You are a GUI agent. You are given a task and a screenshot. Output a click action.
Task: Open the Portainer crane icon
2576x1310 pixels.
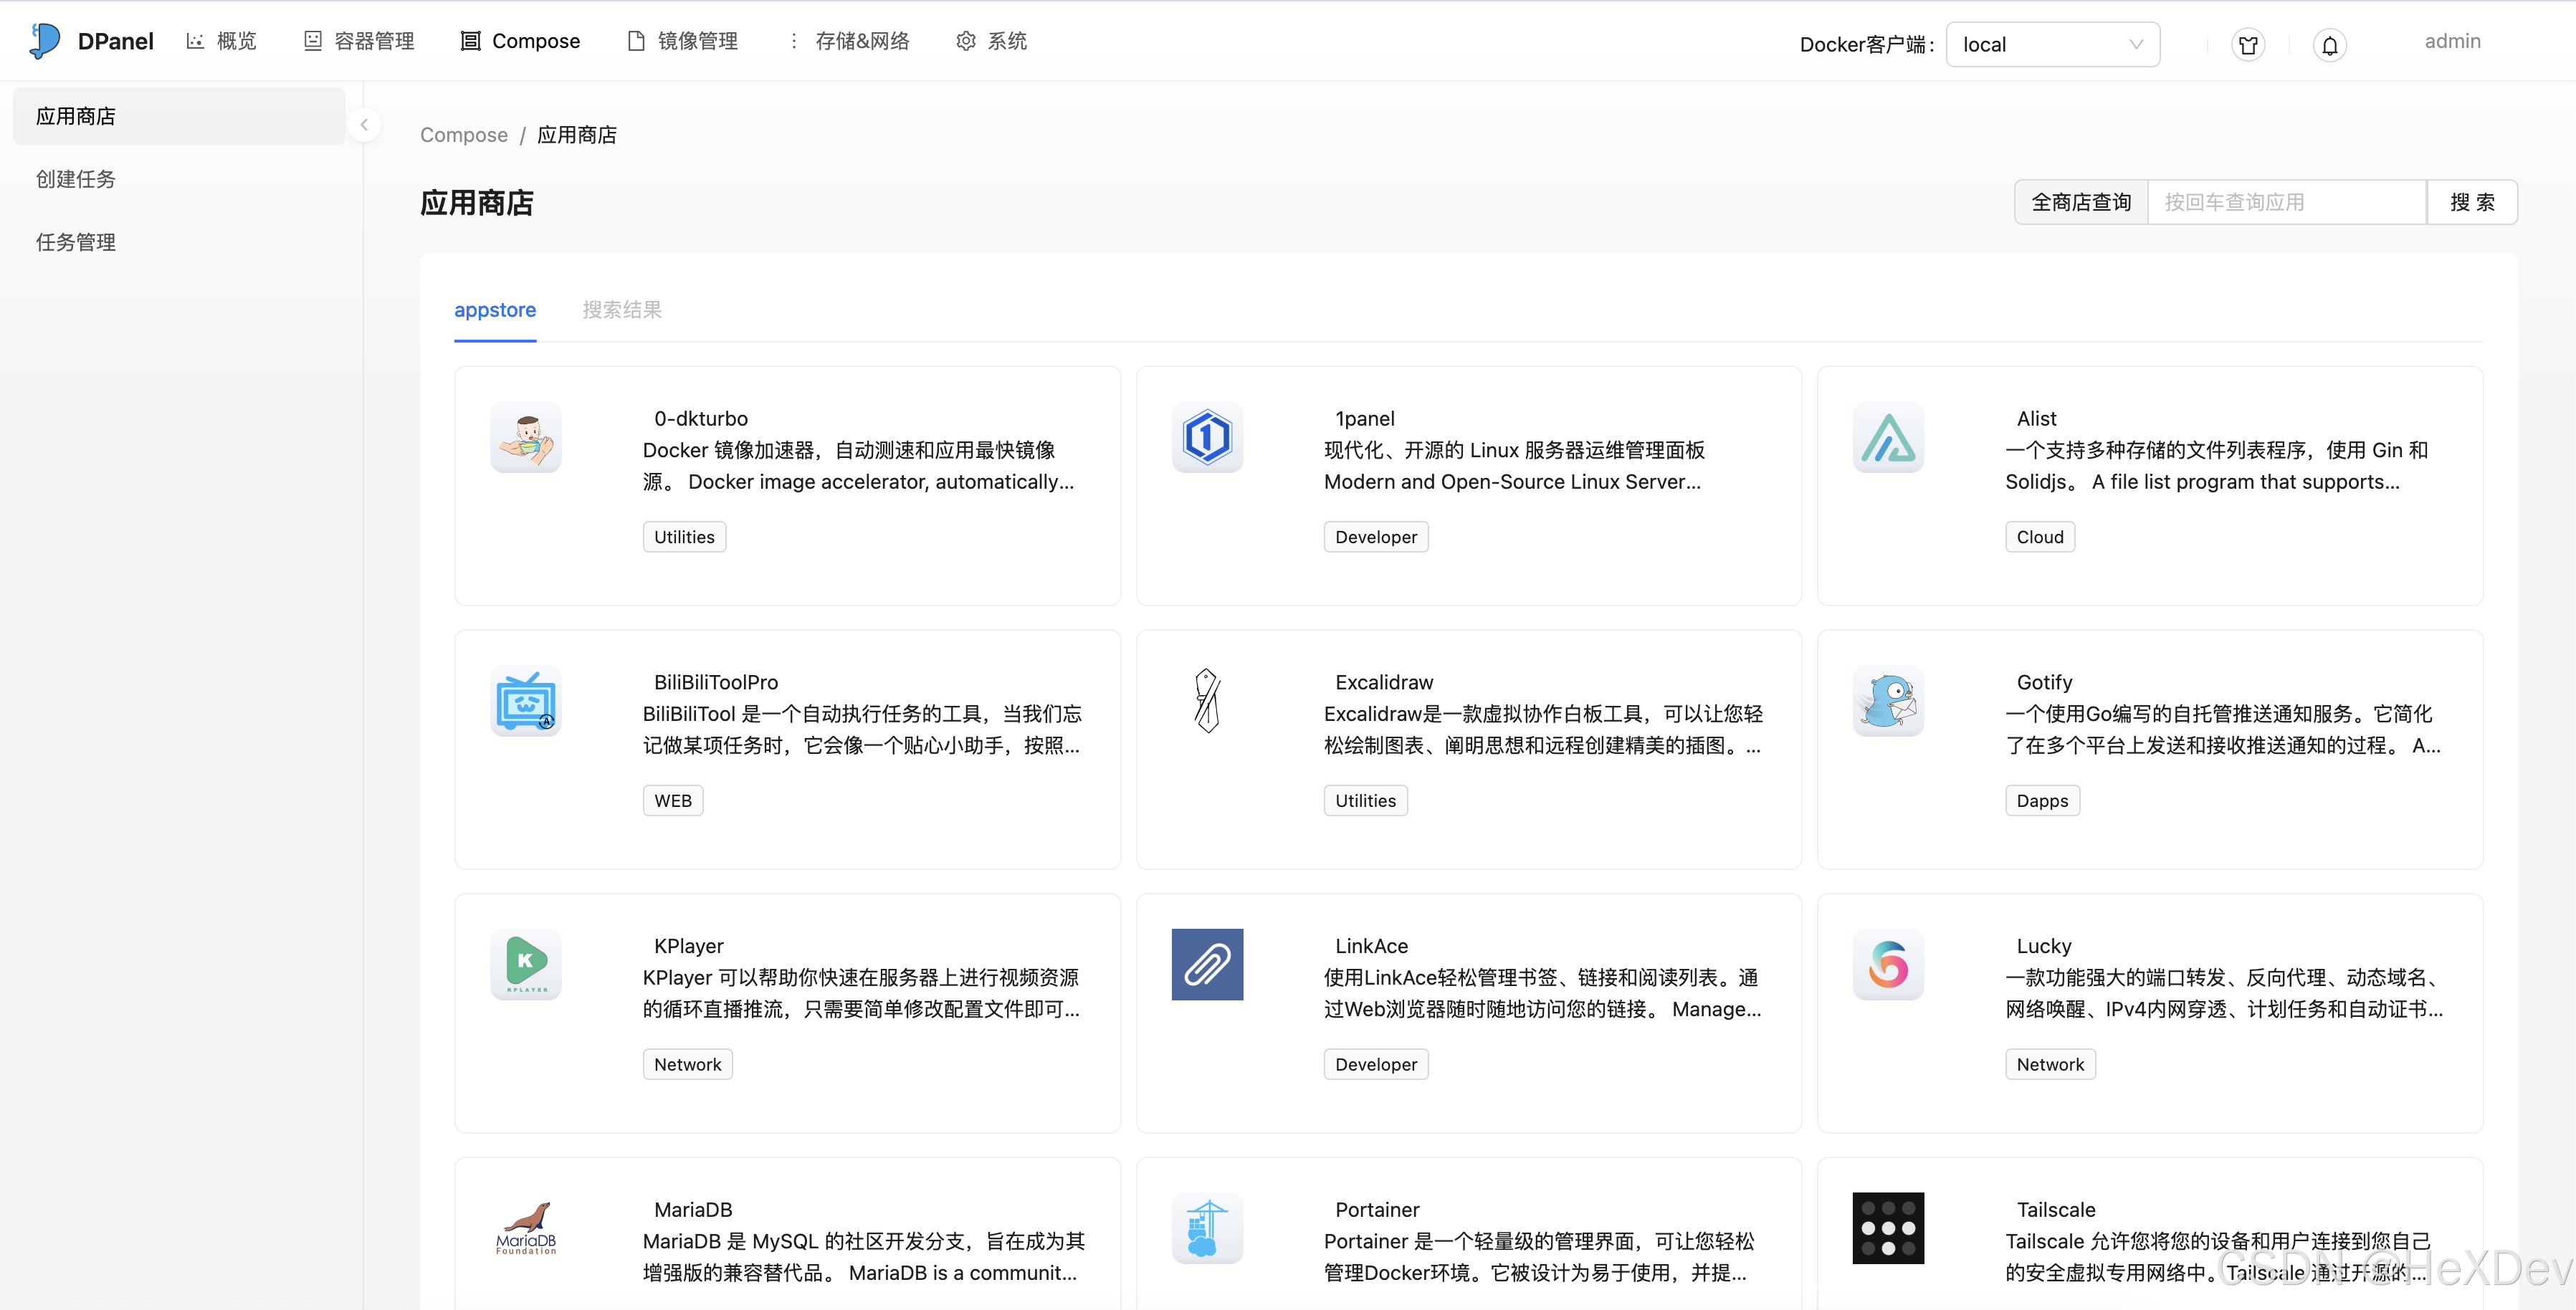(x=1207, y=1228)
